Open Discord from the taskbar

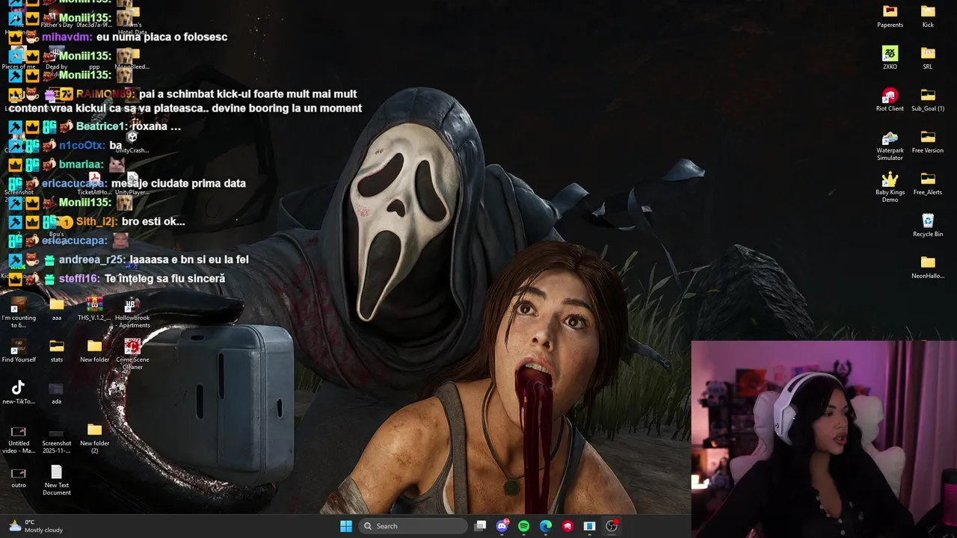(502, 526)
